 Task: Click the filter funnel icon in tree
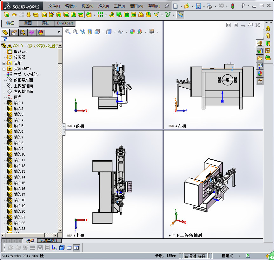click(x=5, y=39)
